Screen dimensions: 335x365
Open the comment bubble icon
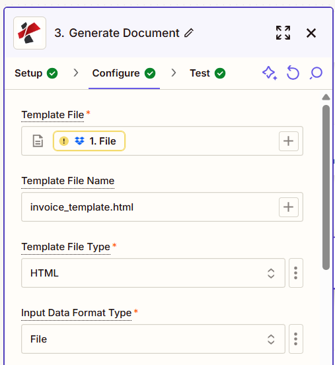[316, 73]
